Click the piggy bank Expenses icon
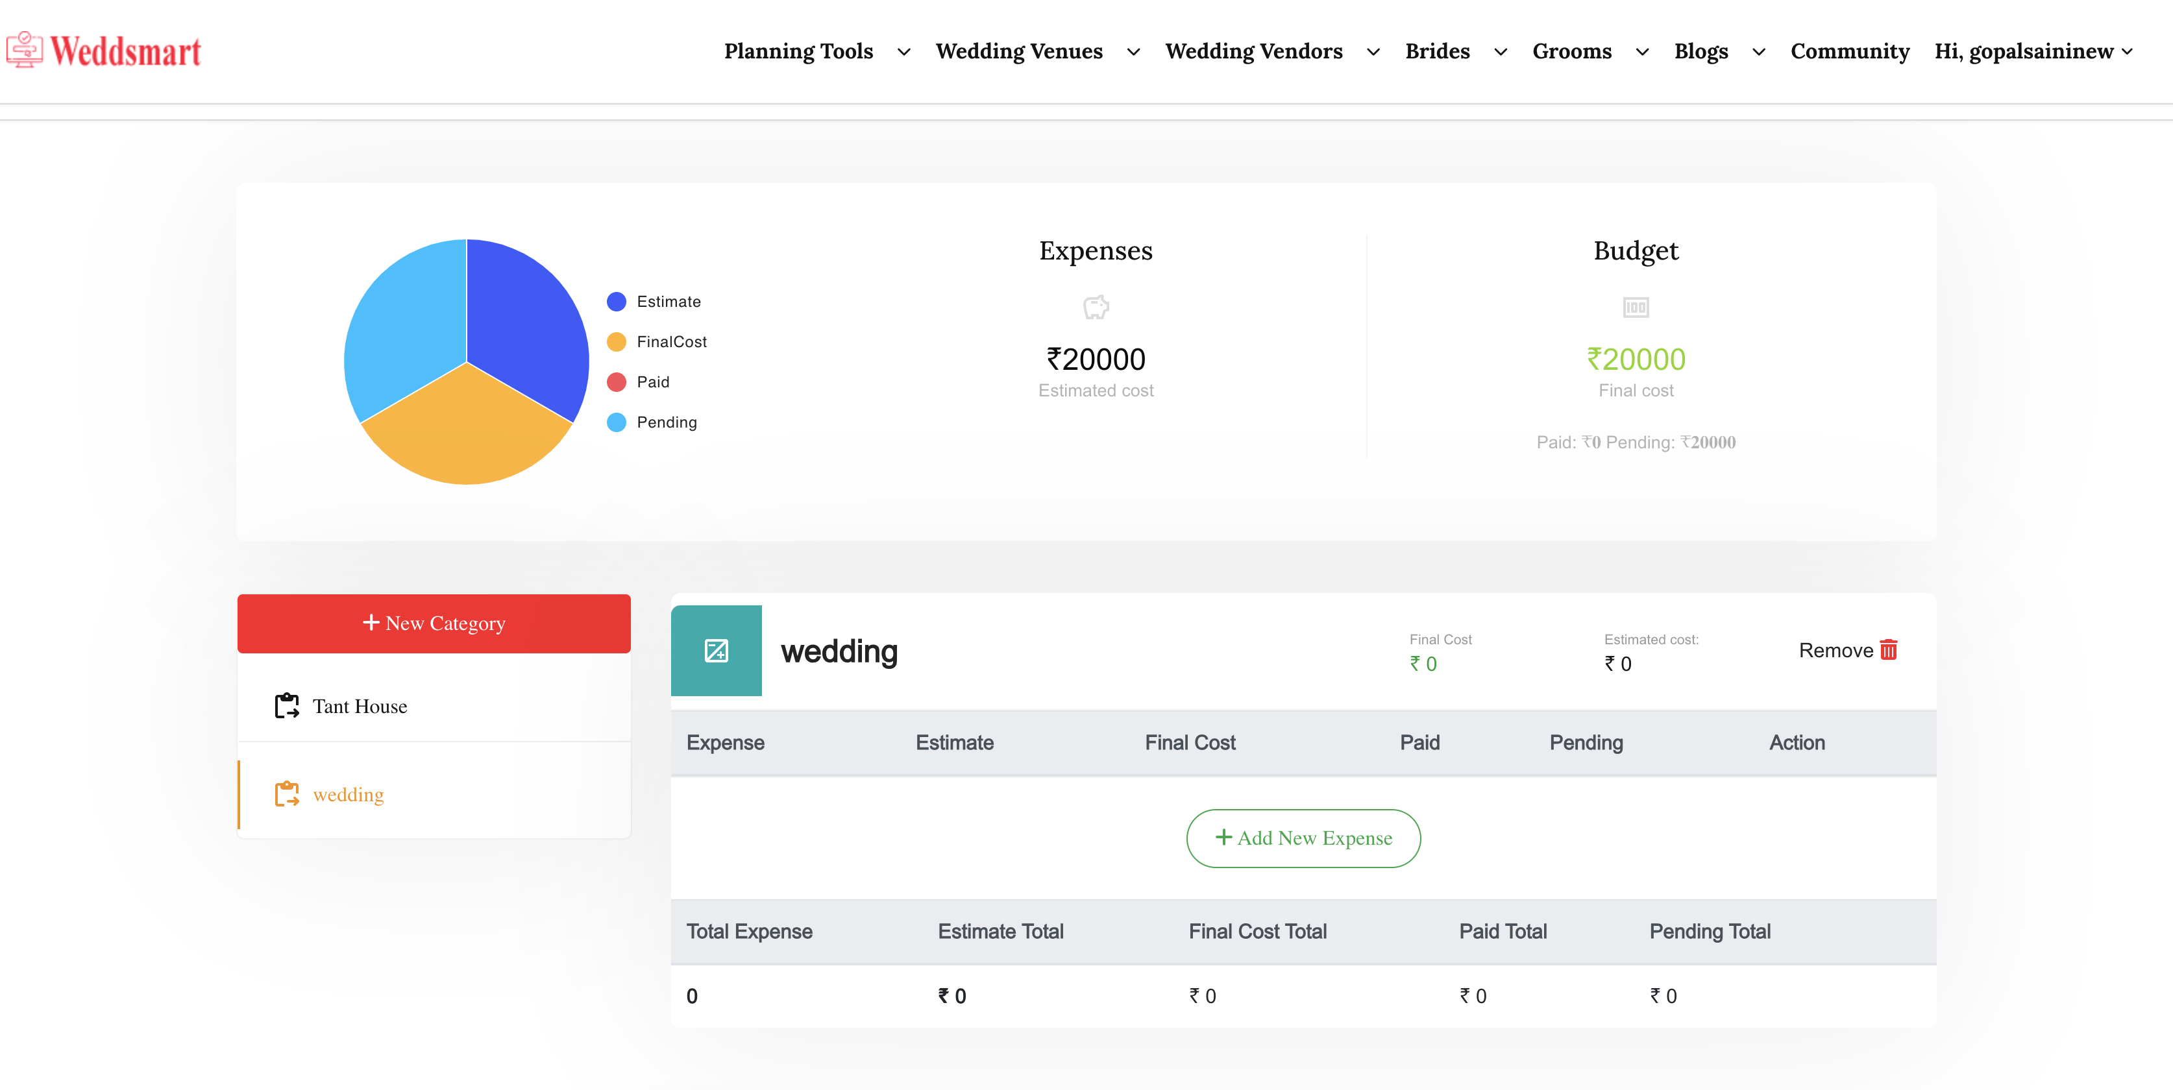Image resolution: width=2173 pixels, height=1090 pixels. pyautogui.click(x=1096, y=307)
